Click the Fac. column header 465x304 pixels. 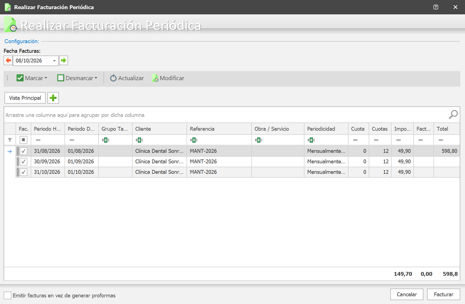[24, 129]
